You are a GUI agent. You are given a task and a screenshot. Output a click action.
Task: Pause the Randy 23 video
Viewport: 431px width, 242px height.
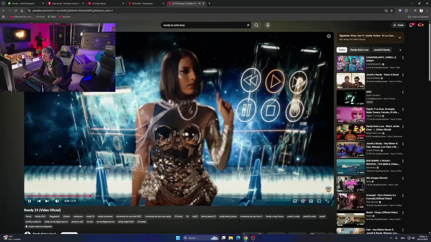29,201
